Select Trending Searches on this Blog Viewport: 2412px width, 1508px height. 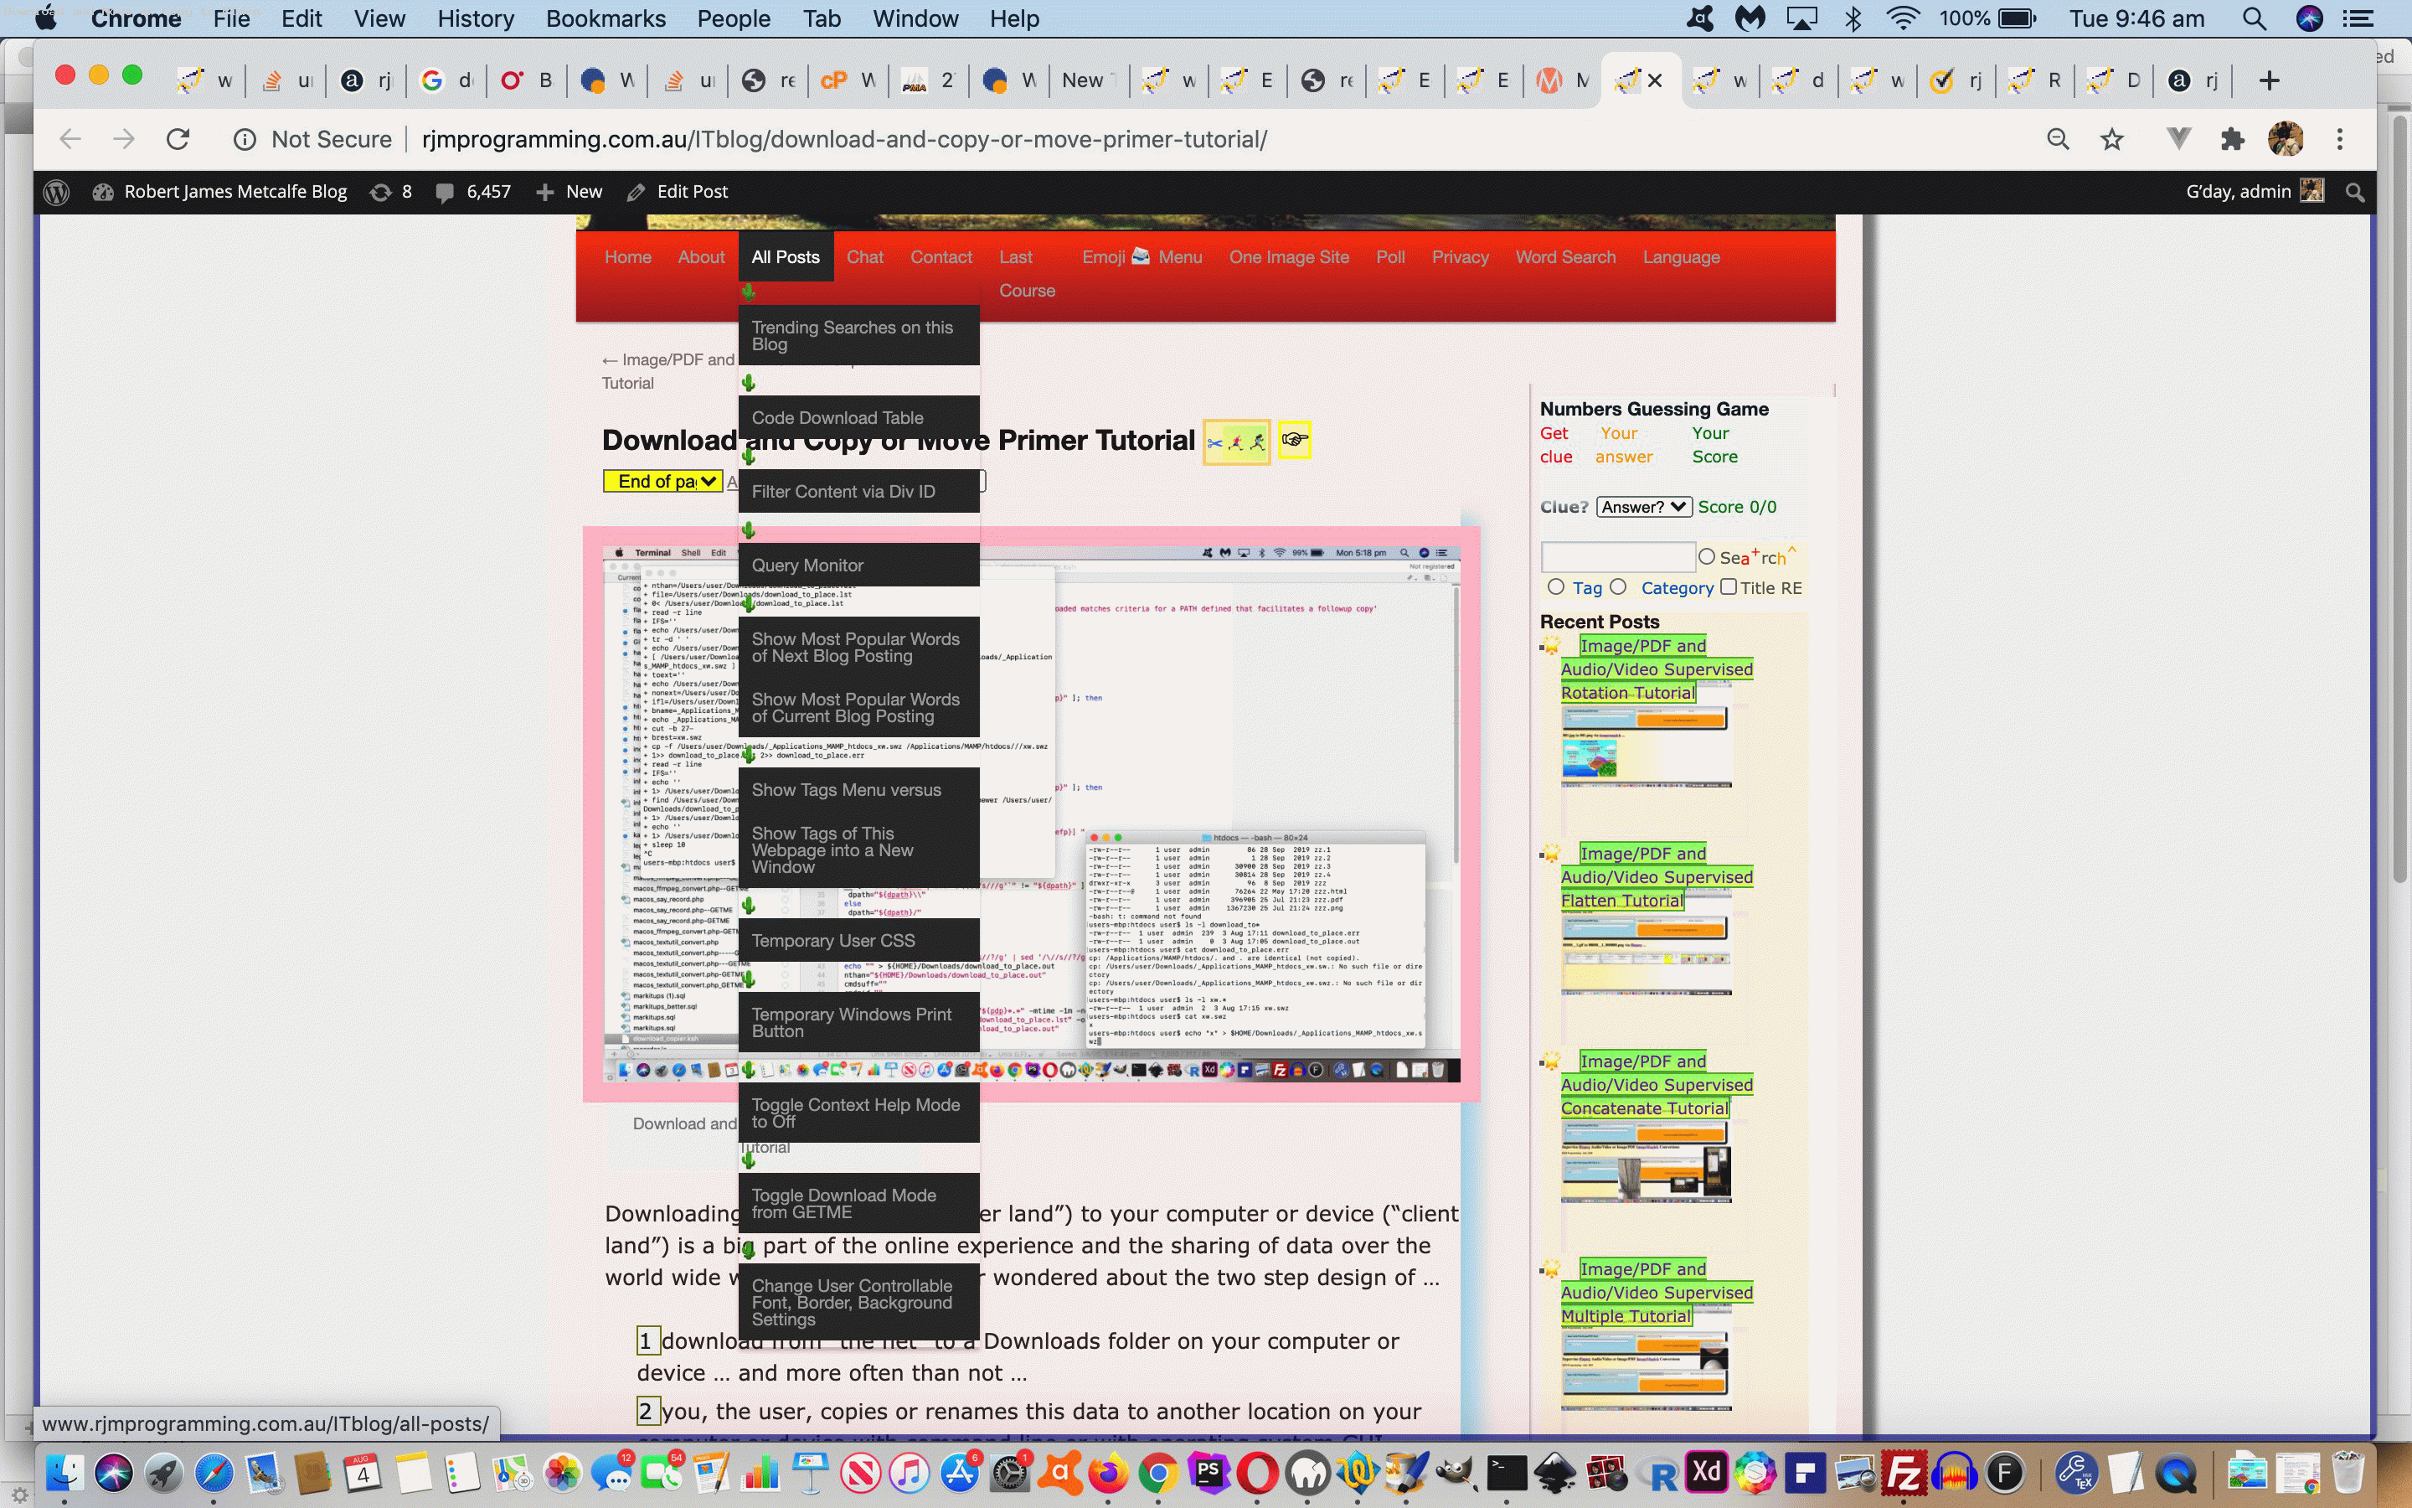pyautogui.click(x=858, y=336)
